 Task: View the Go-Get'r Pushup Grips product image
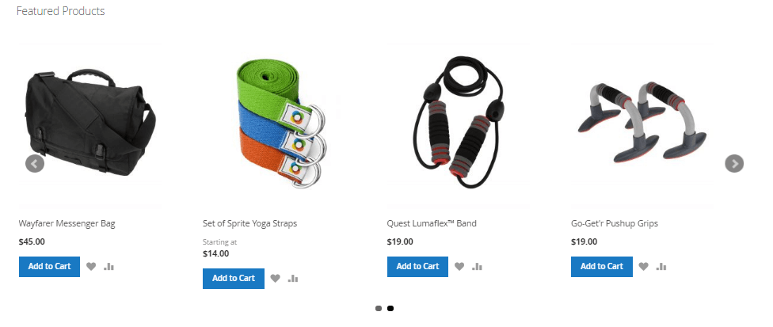coord(642,126)
